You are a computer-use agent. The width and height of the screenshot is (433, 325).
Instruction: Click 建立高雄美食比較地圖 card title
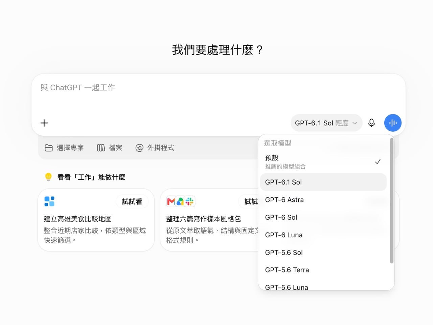[78, 219]
